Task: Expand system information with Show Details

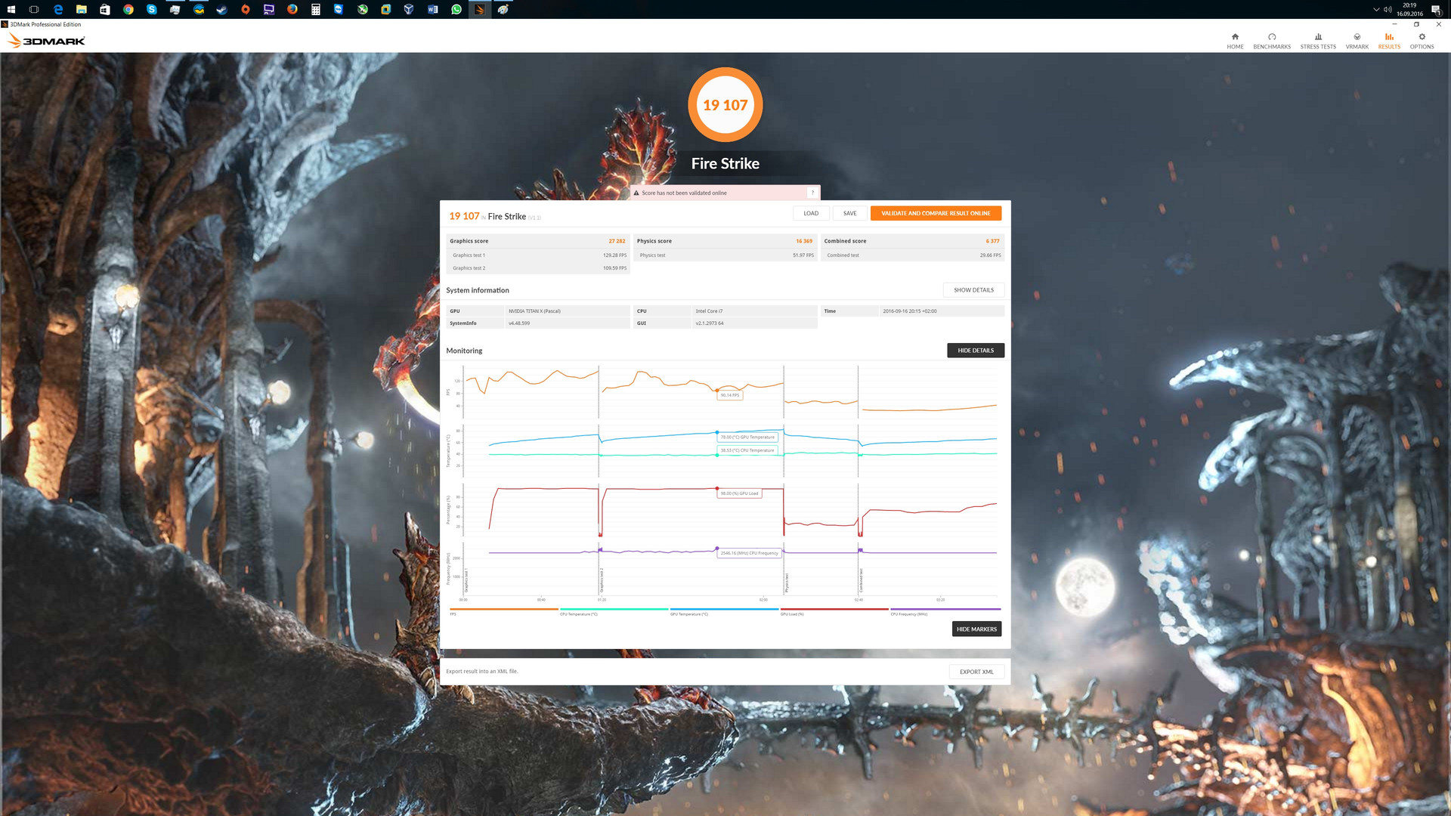Action: pos(973,290)
